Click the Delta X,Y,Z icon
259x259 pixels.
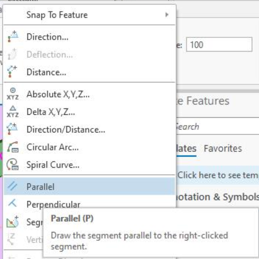click(x=13, y=112)
